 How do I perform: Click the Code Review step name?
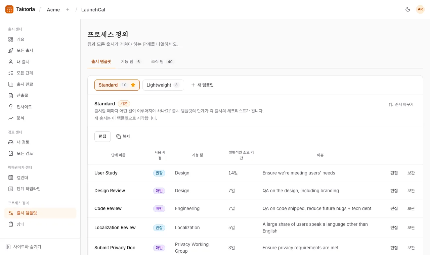pos(108,208)
